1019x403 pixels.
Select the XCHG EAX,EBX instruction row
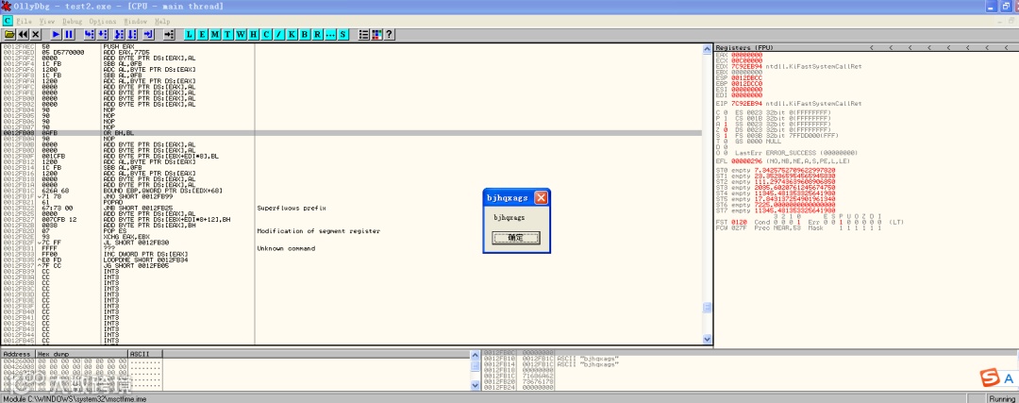point(352,237)
